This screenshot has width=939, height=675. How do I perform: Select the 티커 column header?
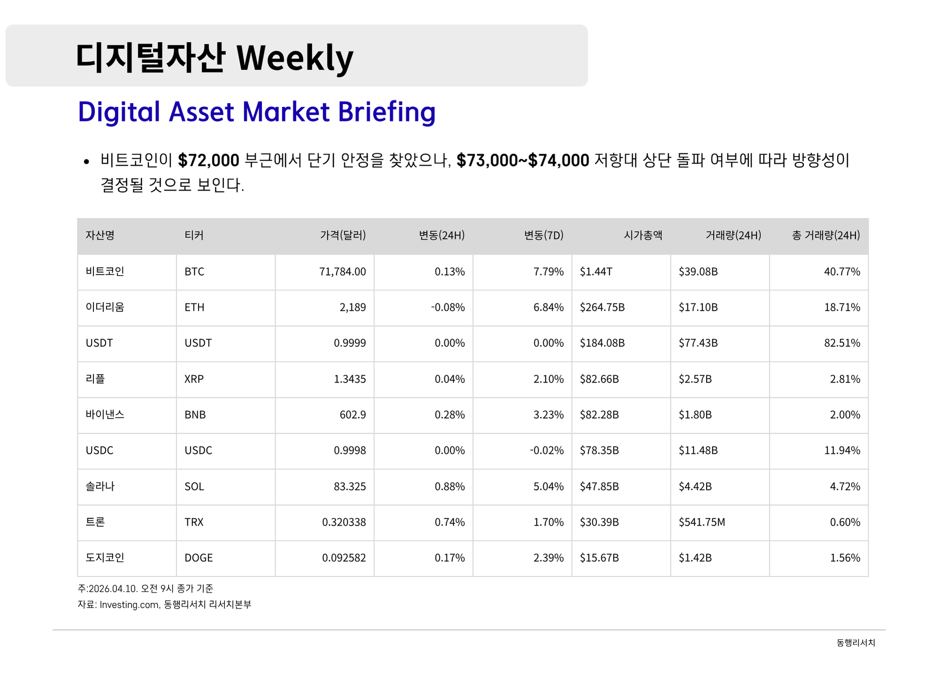(194, 235)
